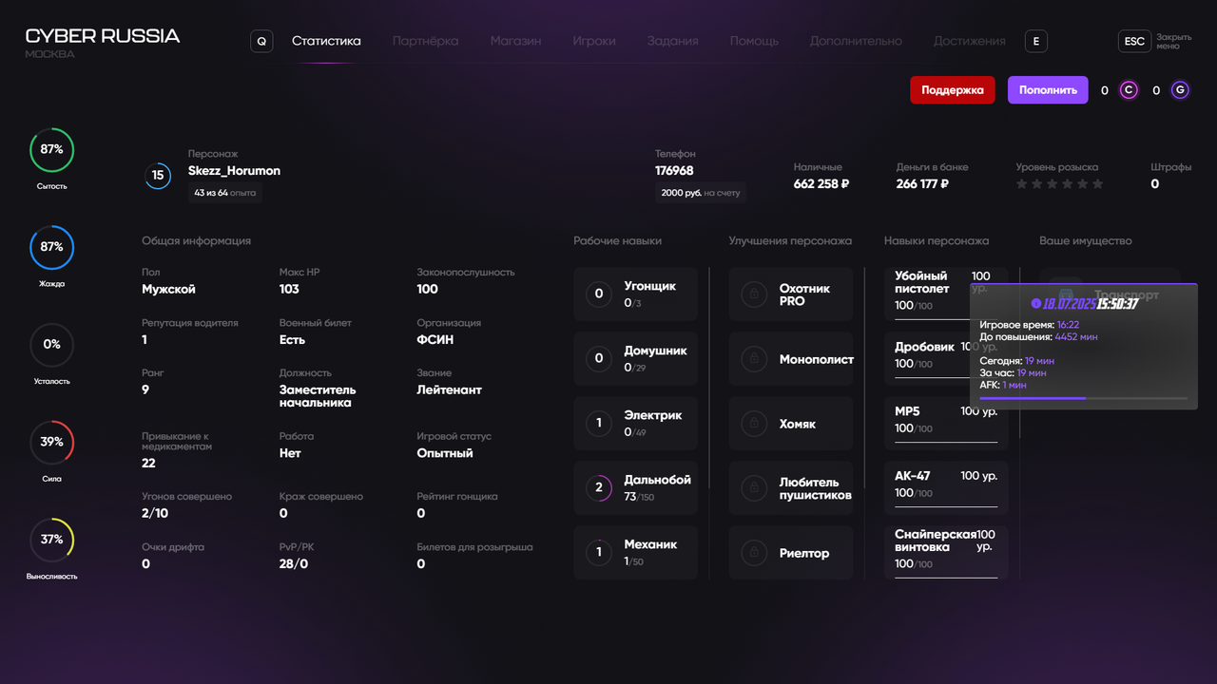Select the АК-47 skill card
The image size is (1217, 684).
point(946,487)
